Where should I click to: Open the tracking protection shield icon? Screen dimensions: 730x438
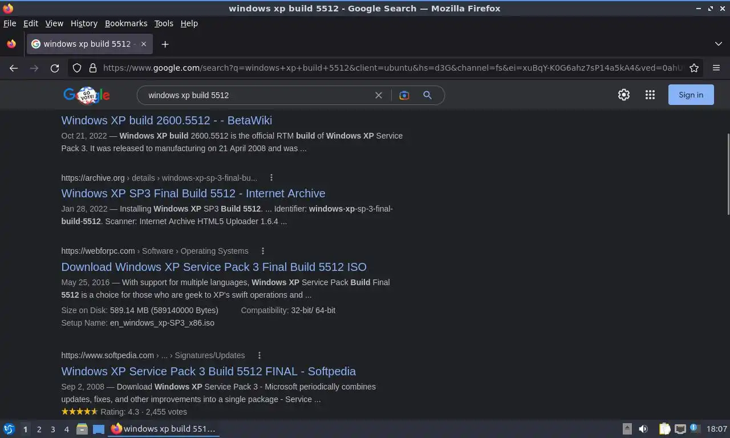(77, 68)
